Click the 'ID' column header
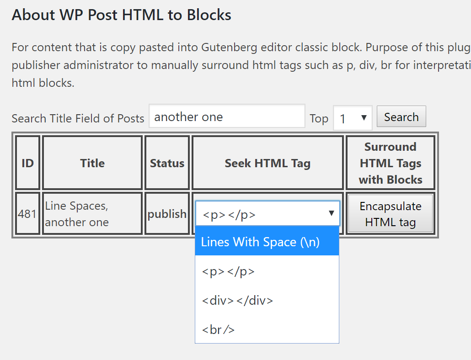 click(27, 163)
